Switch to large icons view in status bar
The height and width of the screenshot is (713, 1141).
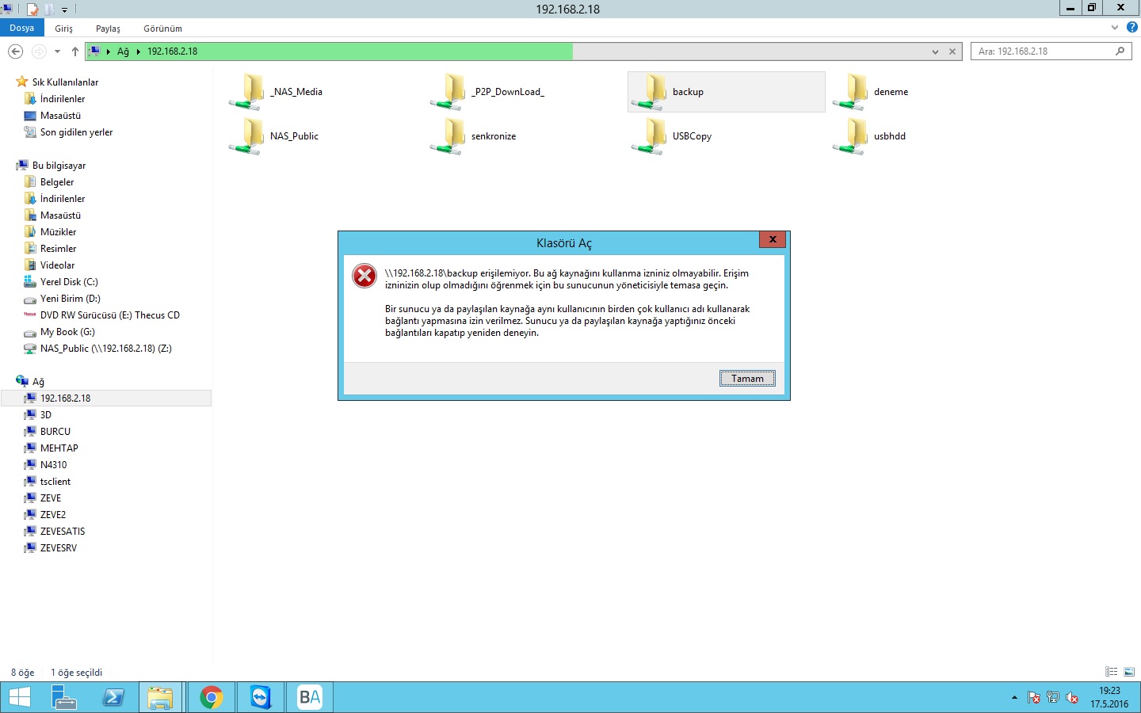tap(1129, 672)
